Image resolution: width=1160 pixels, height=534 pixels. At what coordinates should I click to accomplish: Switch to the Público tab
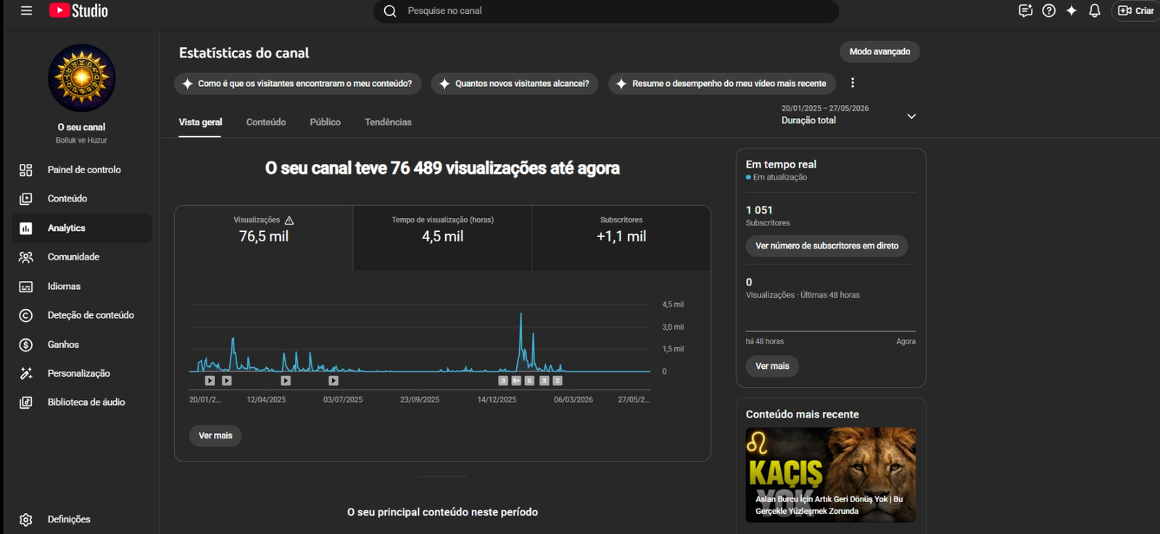pos(325,122)
